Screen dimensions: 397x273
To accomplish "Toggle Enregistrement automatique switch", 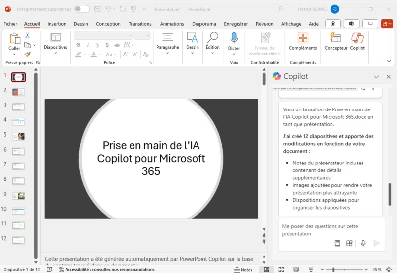I will click(x=82, y=9).
